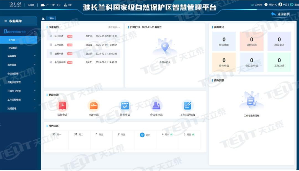Click the 查看更多>> link
Image resolution: width=299 pixels, height=171 pixels.
click(114, 27)
